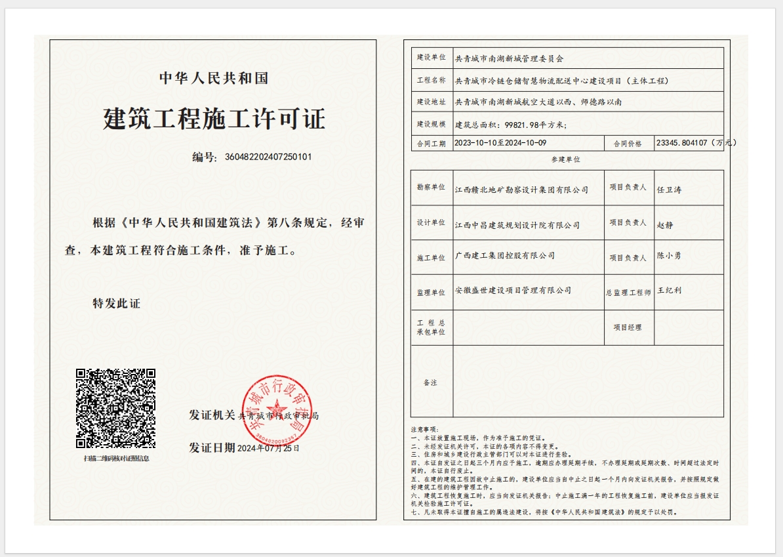The height and width of the screenshot is (557, 783).
Task: Click the issue date 2024年07月25日
Action: click(268, 448)
